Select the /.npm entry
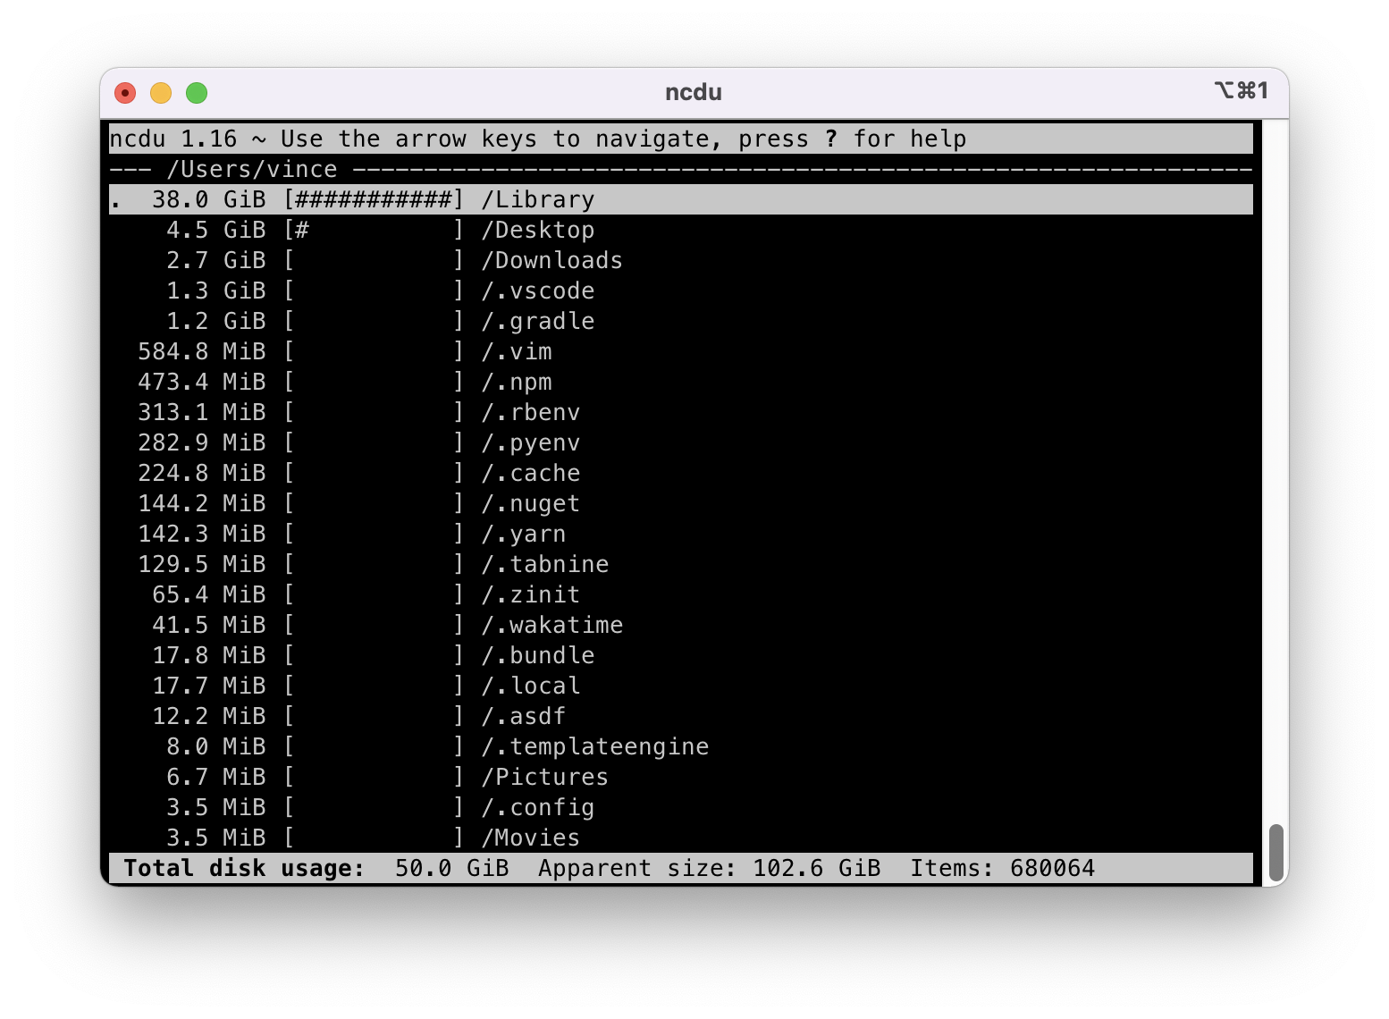The height and width of the screenshot is (1019, 1389). (681, 382)
